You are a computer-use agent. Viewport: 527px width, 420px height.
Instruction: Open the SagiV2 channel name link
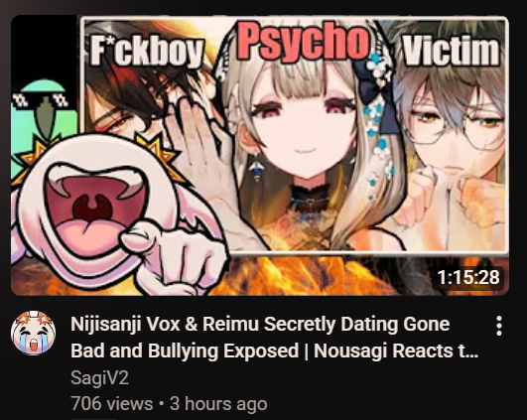click(x=99, y=378)
